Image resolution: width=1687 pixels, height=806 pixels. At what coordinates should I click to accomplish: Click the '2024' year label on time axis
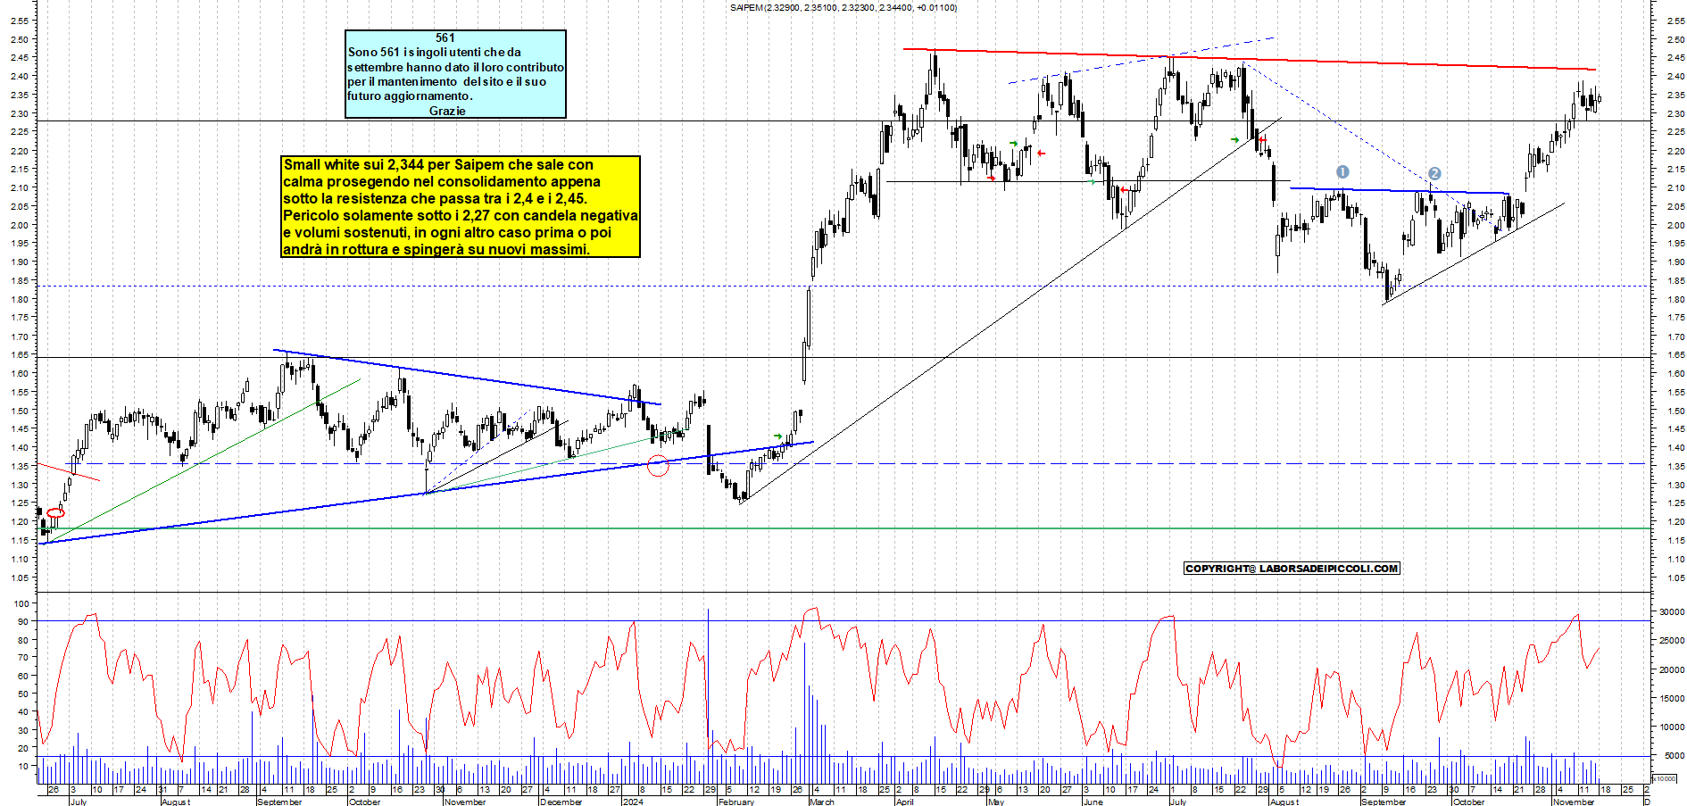[633, 802]
